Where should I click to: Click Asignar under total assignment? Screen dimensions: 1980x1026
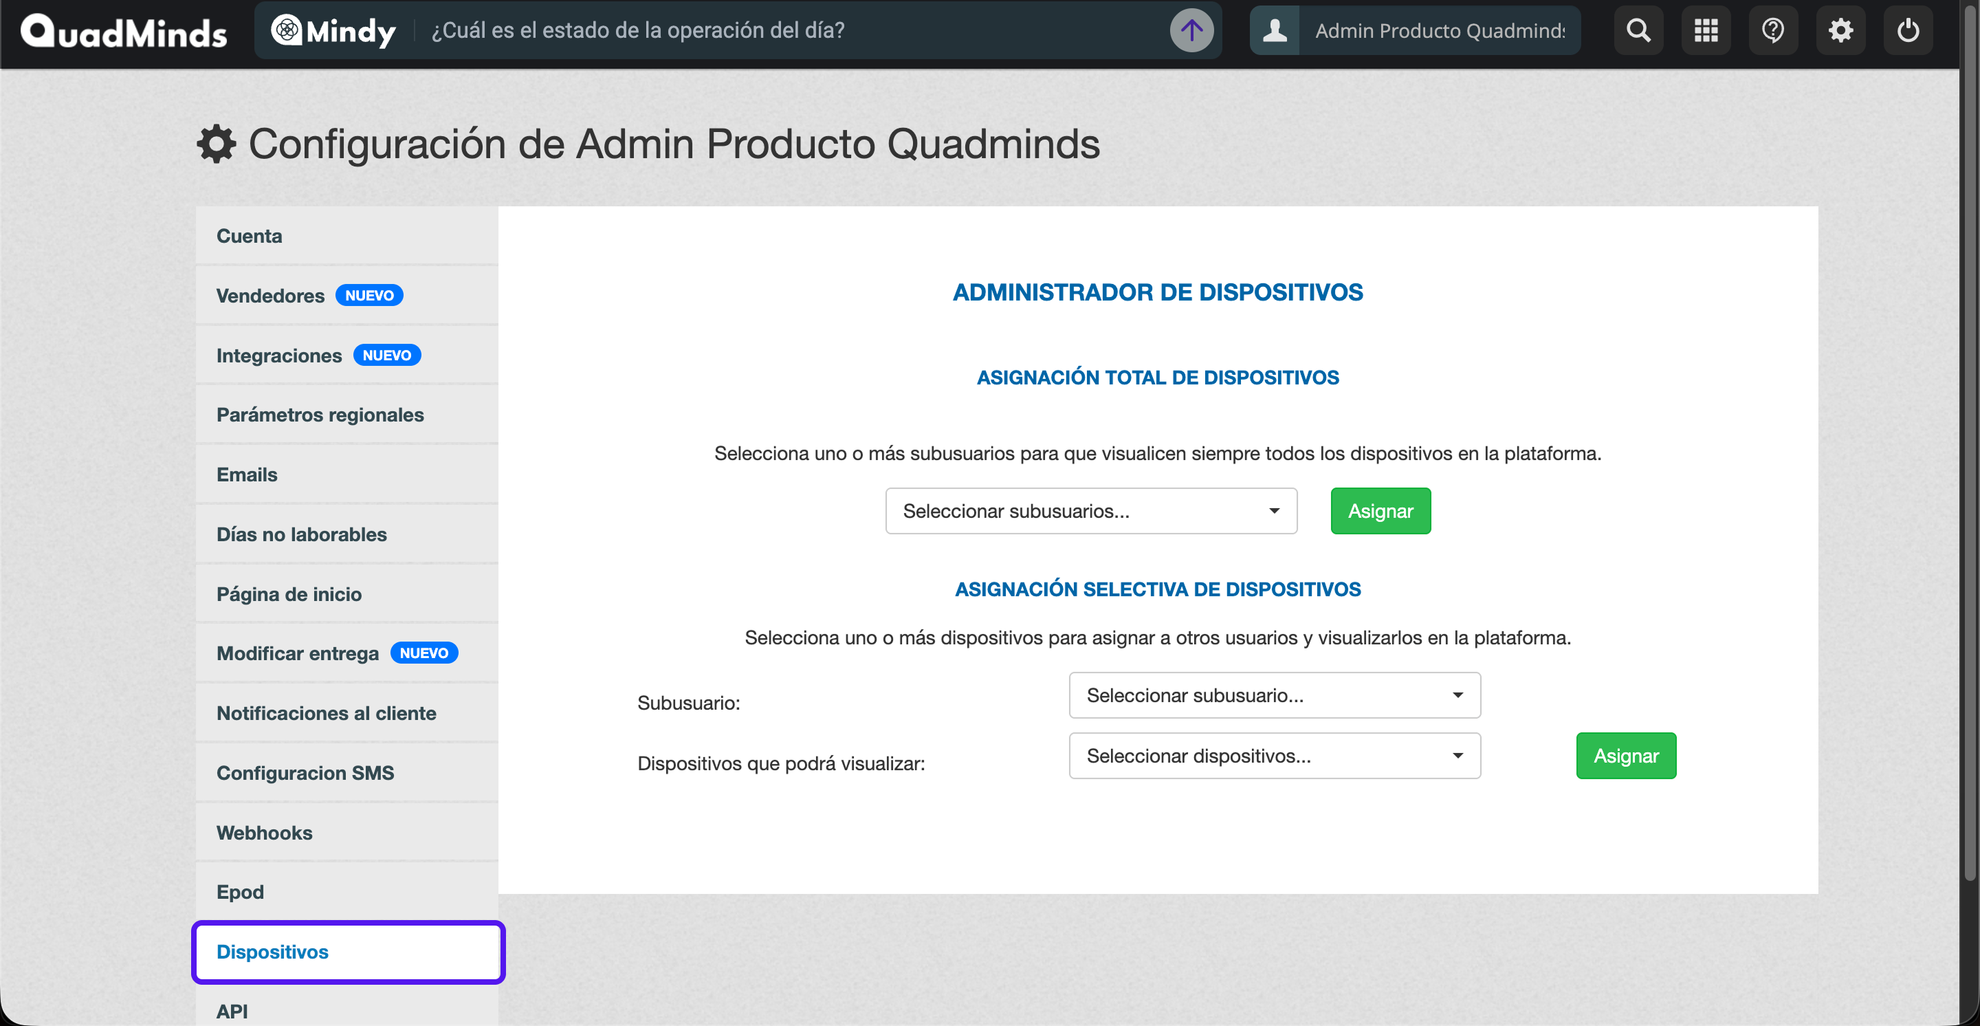click(x=1380, y=511)
